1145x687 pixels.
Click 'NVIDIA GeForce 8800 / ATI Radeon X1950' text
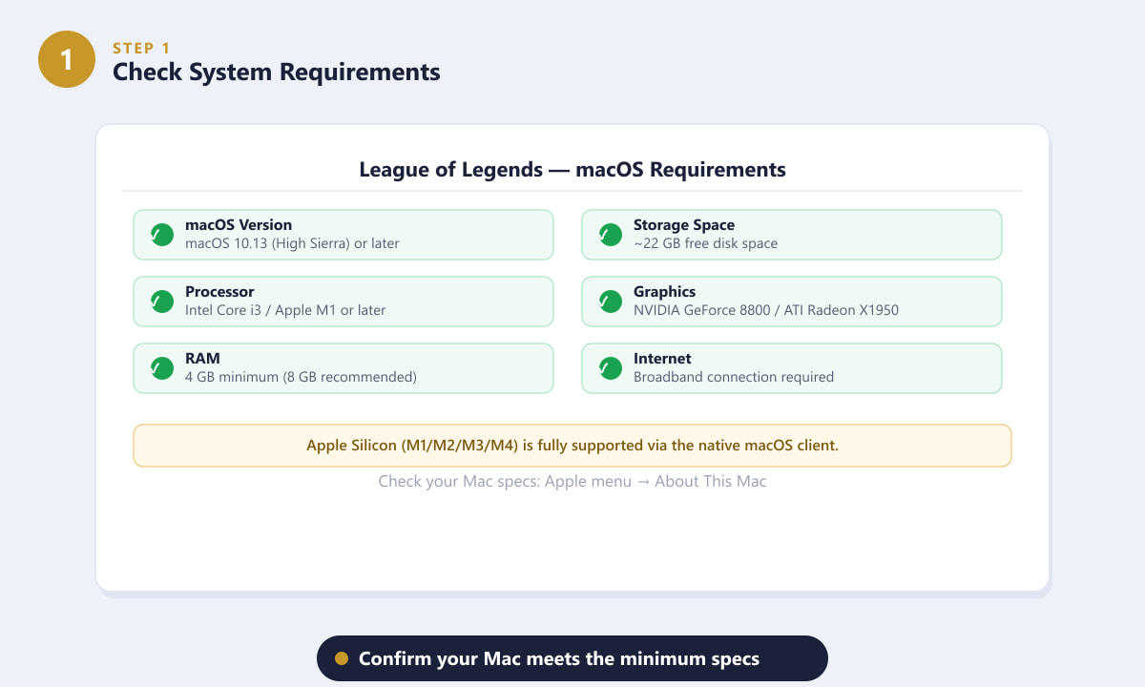point(766,310)
